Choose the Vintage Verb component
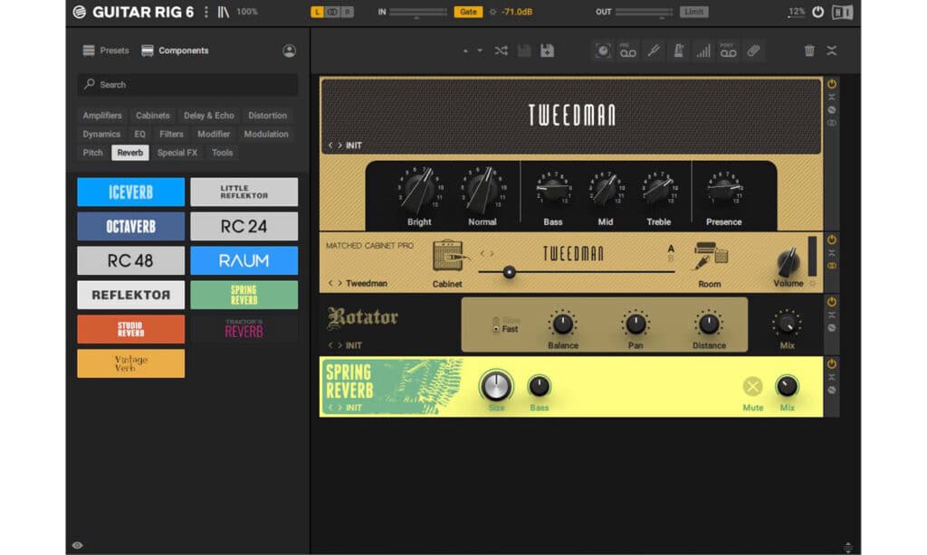 click(130, 363)
